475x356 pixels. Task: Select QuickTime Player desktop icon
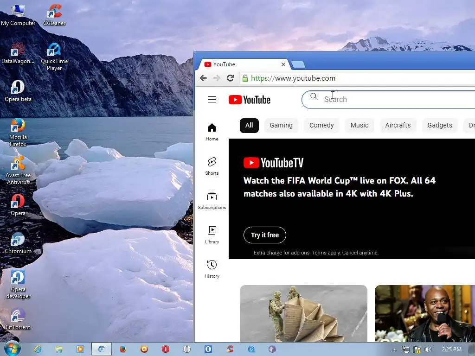[x=54, y=56]
